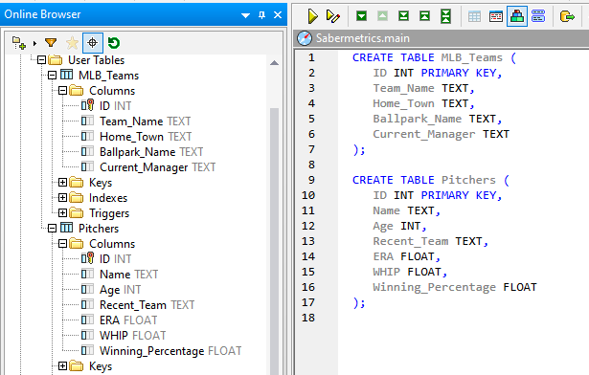This screenshot has height=375, width=589.
Task: Click Current_Manager in line 6 of the SQL
Action: pyautogui.click(x=423, y=134)
